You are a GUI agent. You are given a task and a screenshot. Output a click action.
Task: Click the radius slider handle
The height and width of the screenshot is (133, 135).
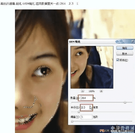(79, 112)
